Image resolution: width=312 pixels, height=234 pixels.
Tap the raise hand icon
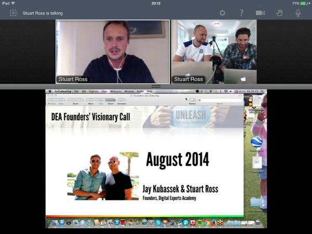[279, 12]
